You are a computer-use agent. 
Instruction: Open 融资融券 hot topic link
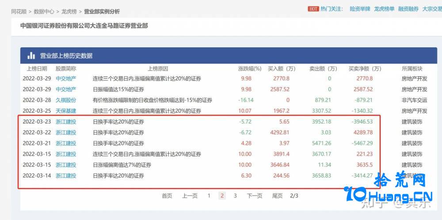(408, 9)
